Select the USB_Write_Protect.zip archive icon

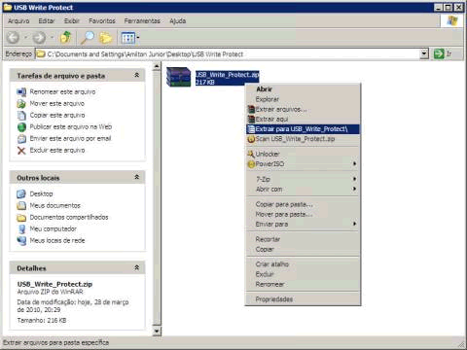tap(178, 77)
